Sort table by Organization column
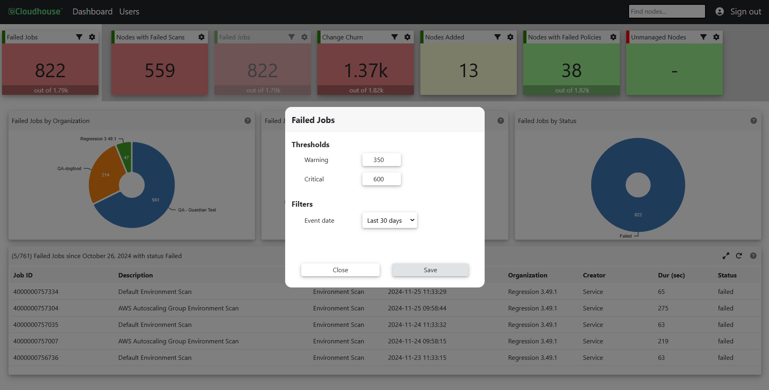This screenshot has height=390, width=769. click(x=528, y=275)
